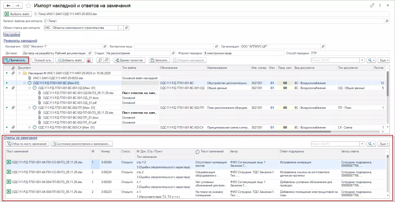Click the favorites star next to the title

click(x=28, y=5)
